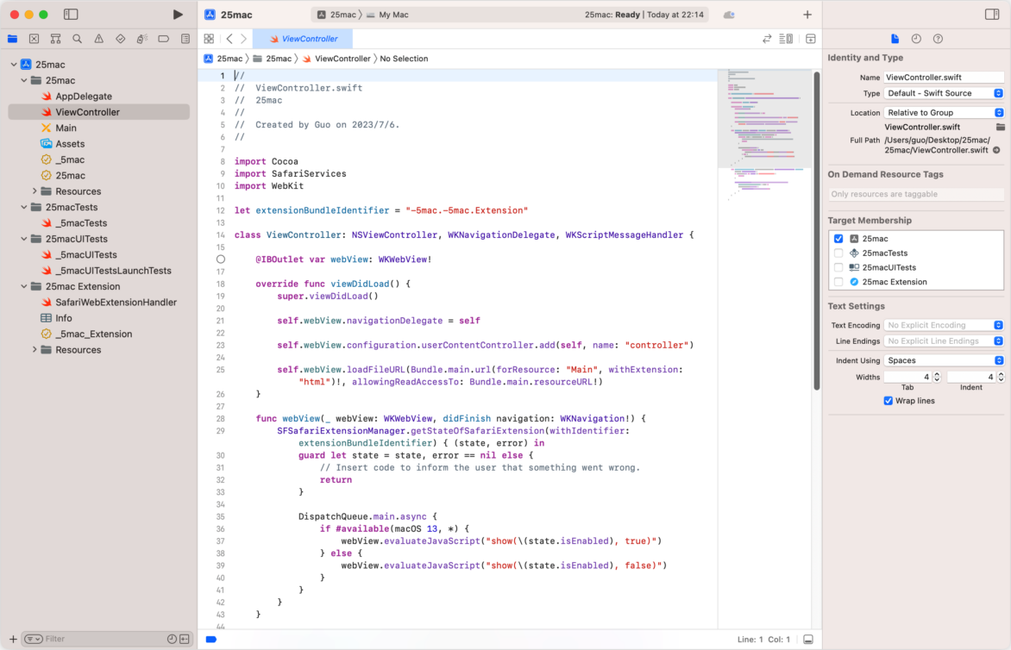Open the Assets catalog
This screenshot has width=1011, height=650.
pos(70,144)
